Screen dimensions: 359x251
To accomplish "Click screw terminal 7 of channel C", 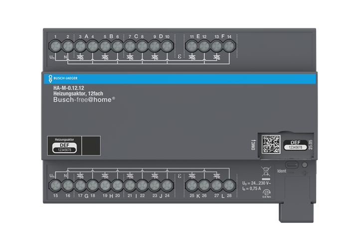I will pos(130,46).
